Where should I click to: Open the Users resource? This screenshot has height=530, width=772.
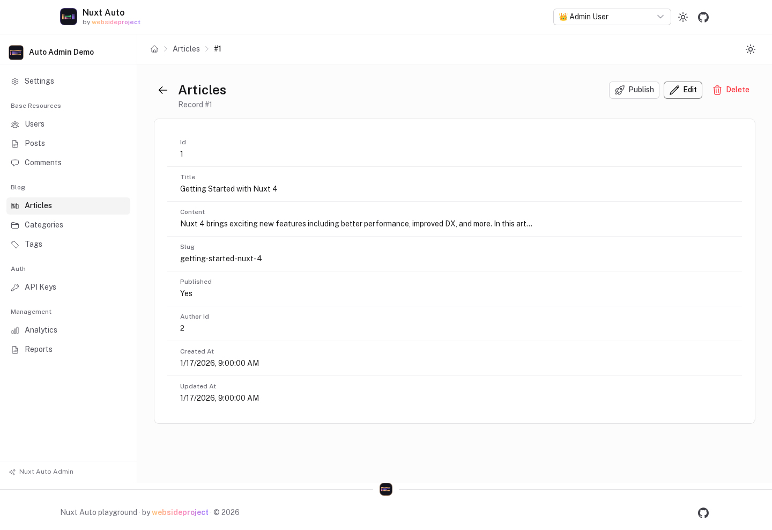pos(69,124)
